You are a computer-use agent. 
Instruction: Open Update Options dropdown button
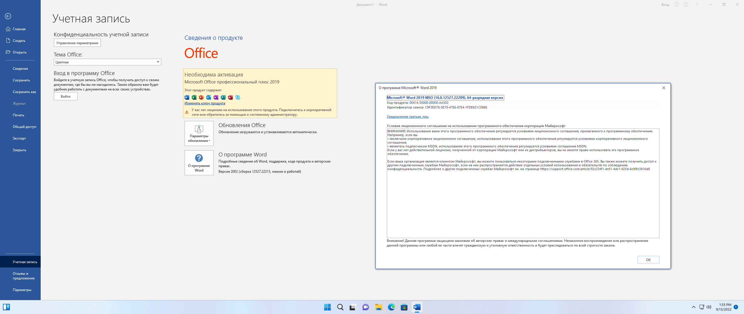click(199, 133)
